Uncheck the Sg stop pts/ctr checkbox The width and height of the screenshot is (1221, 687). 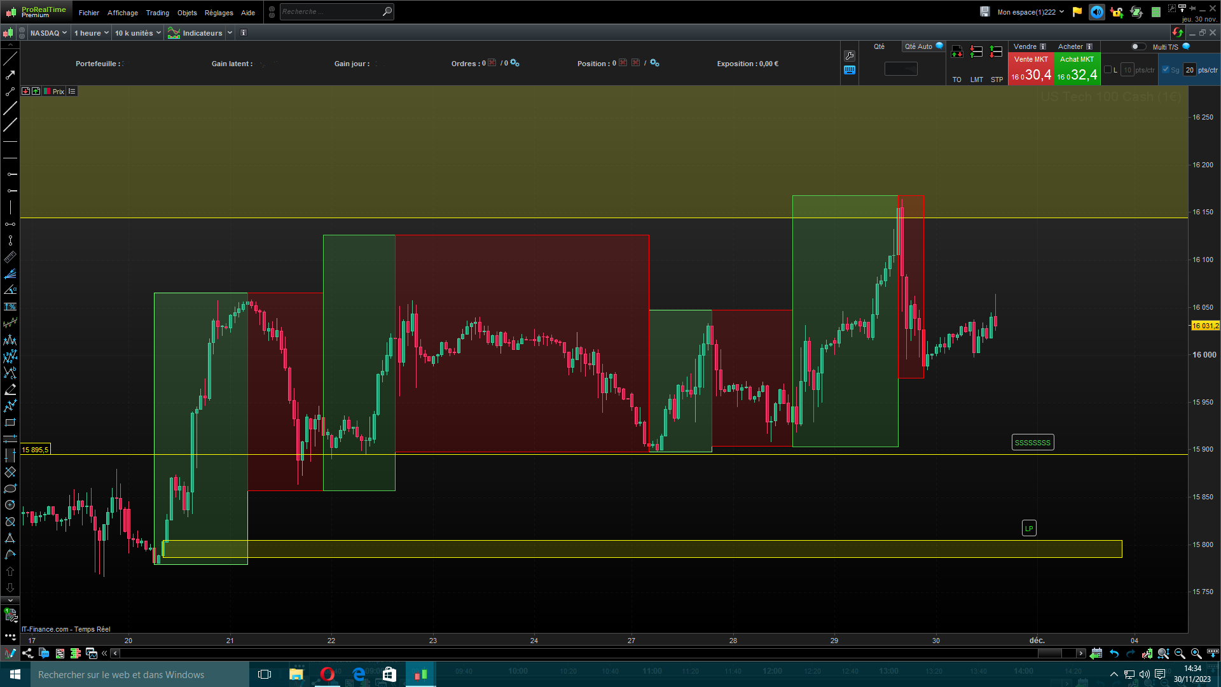(1166, 70)
